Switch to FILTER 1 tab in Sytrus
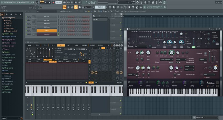 tap(85, 45)
